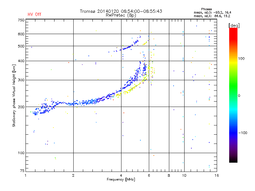Click the y-axis tick label '300'

tap(21, 80)
